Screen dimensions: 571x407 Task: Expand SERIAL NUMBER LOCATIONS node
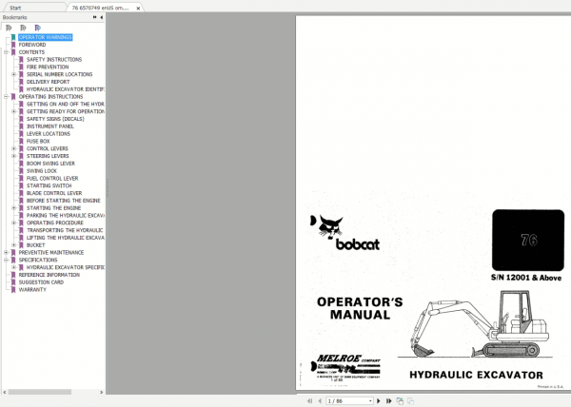14,74
